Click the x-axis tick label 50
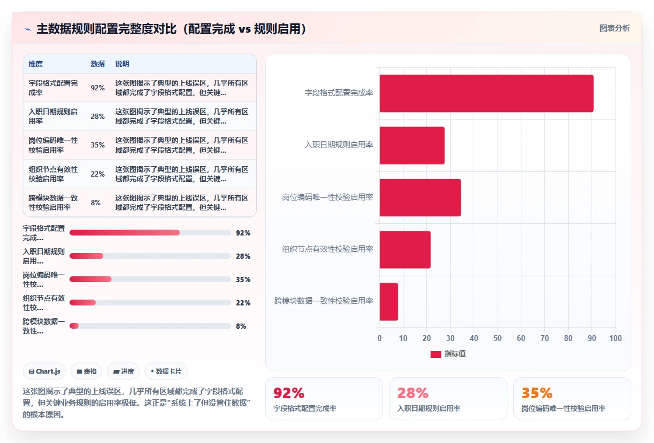The image size is (654, 443). coord(497,338)
